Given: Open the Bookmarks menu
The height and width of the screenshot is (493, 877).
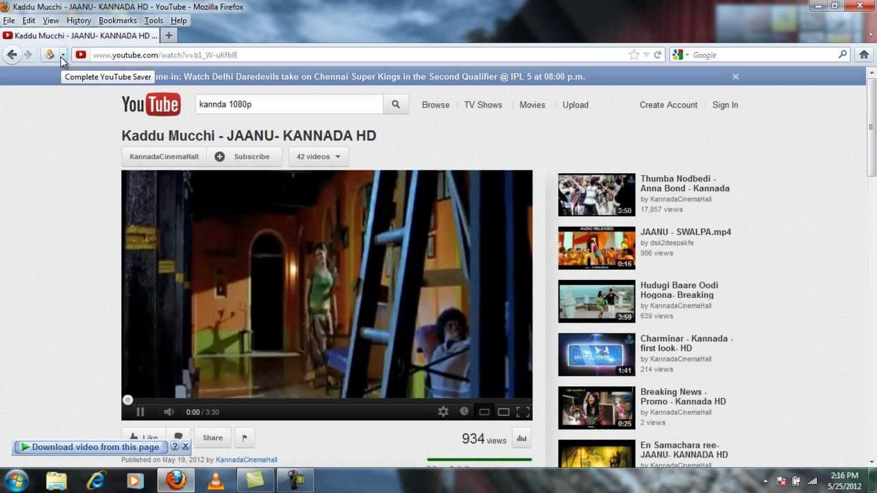Looking at the screenshot, I should click(118, 21).
